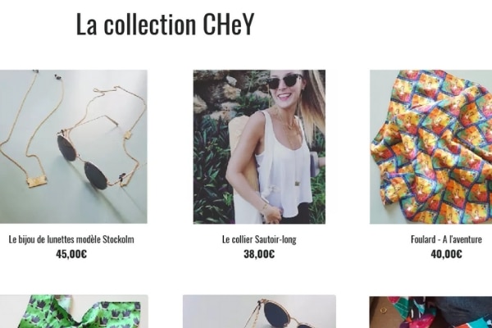Screen dimensions: 492x328
Task: Click the smiling woman's face in the necklace photo
Action: click(x=285, y=87)
